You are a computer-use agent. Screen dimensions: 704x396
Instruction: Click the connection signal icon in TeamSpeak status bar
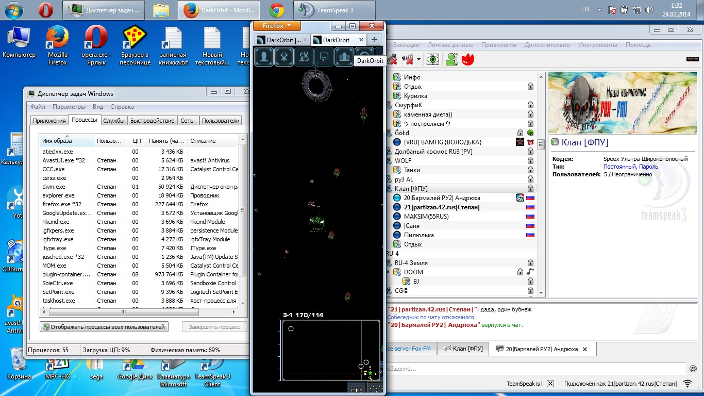pos(687,384)
